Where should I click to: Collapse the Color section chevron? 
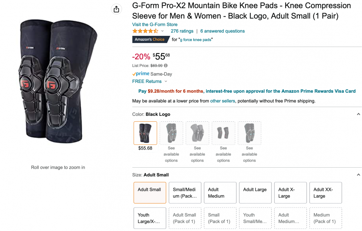tap(358, 114)
